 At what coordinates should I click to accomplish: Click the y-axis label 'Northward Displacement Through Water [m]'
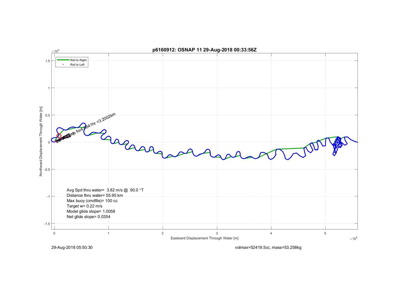coord(41,141)
